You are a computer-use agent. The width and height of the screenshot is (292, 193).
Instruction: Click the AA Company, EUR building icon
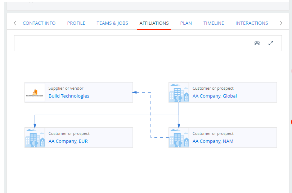(x=35, y=138)
